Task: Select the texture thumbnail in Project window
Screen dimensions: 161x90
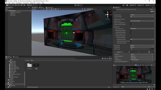Action: coord(36,65)
